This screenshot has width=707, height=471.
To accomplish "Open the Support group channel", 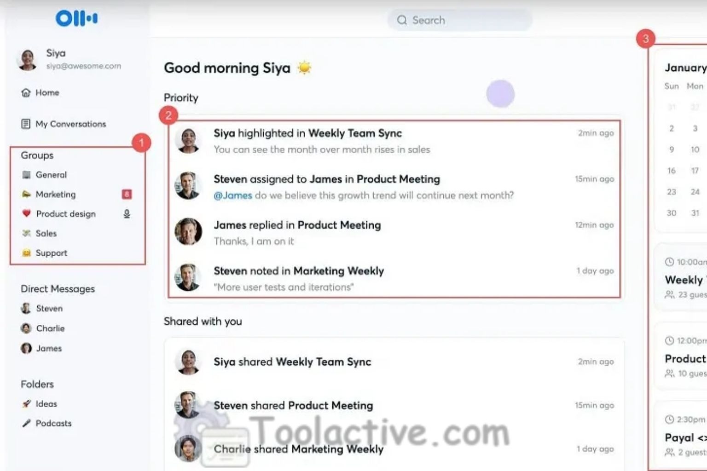I will [x=51, y=253].
